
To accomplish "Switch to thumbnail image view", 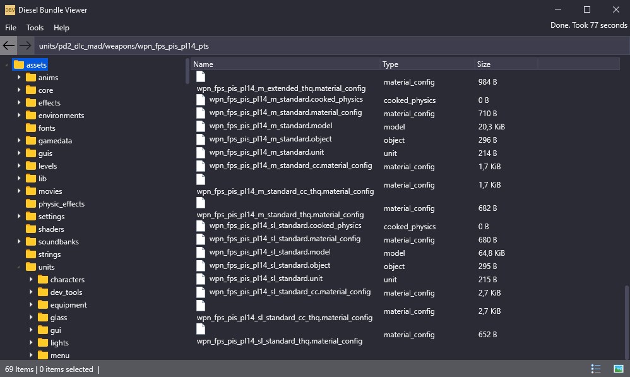I will tap(618, 369).
